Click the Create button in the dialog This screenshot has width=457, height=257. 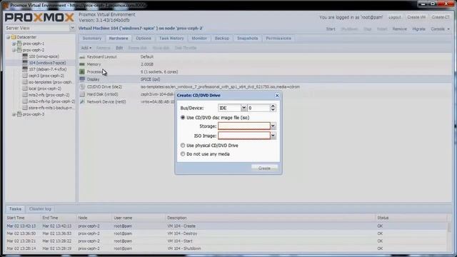pos(264,168)
